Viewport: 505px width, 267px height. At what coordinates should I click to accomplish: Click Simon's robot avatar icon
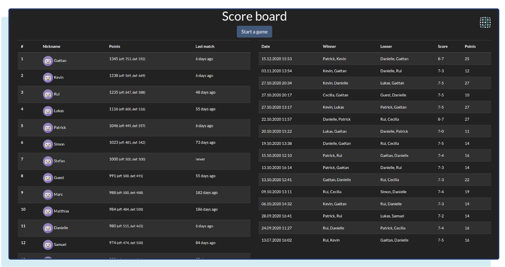pyautogui.click(x=48, y=145)
